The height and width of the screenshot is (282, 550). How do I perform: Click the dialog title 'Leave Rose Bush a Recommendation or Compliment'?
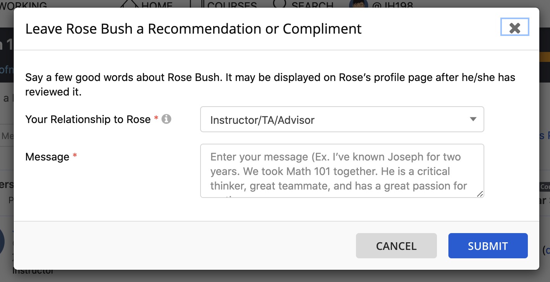coord(193,29)
